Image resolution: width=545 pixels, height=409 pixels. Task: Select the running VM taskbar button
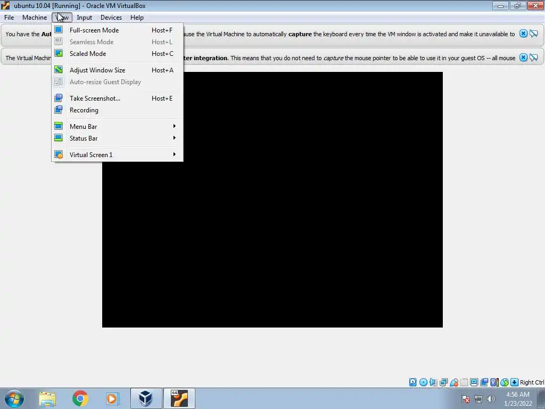click(x=179, y=398)
